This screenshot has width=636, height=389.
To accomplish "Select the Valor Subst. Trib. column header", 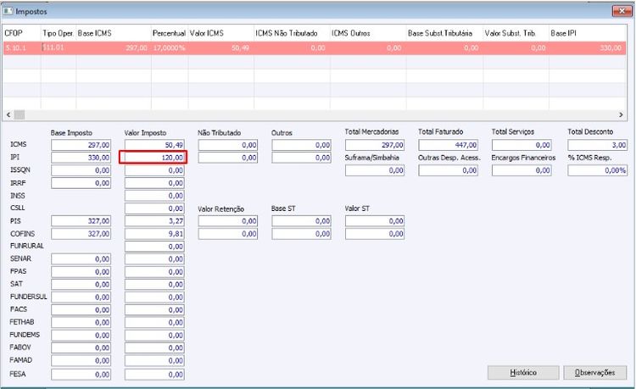I will click(x=516, y=33).
